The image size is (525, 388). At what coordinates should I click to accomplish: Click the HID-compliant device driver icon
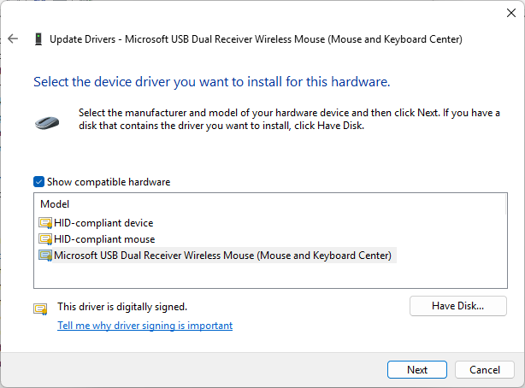(45, 223)
